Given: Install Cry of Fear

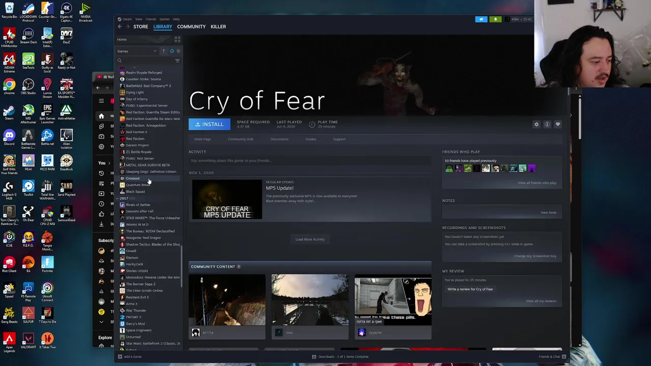Looking at the screenshot, I should click(209, 124).
